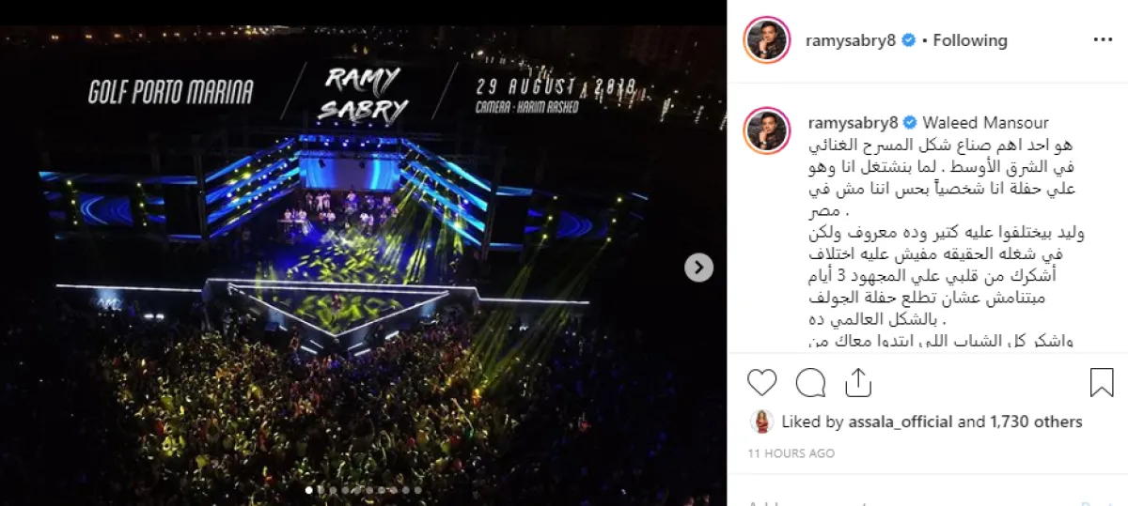This screenshot has width=1128, height=506.
Task: Open the avatar beside the caption
Action: (766, 130)
